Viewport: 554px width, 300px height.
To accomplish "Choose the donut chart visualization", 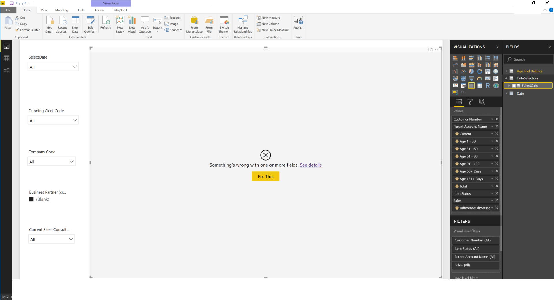I will click(480, 71).
